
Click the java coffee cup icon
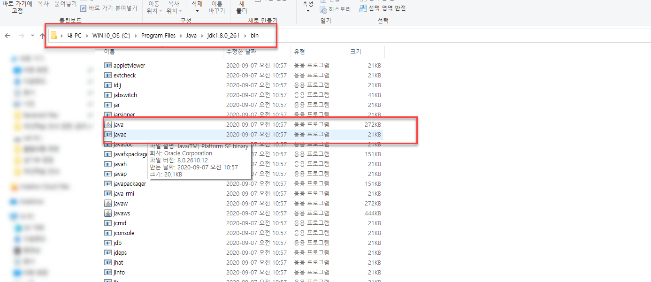pos(108,125)
